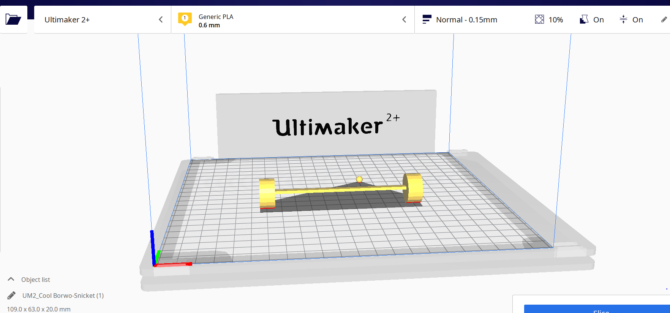
Task: Click the print profile layers icon
Action: (427, 19)
